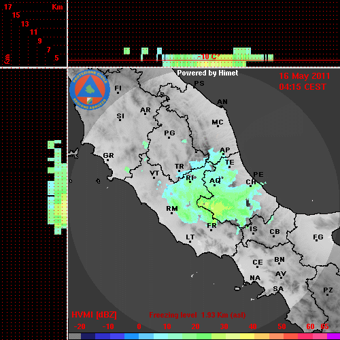Click the Powered by Himet text
The height and width of the screenshot is (340, 340).
(x=207, y=73)
